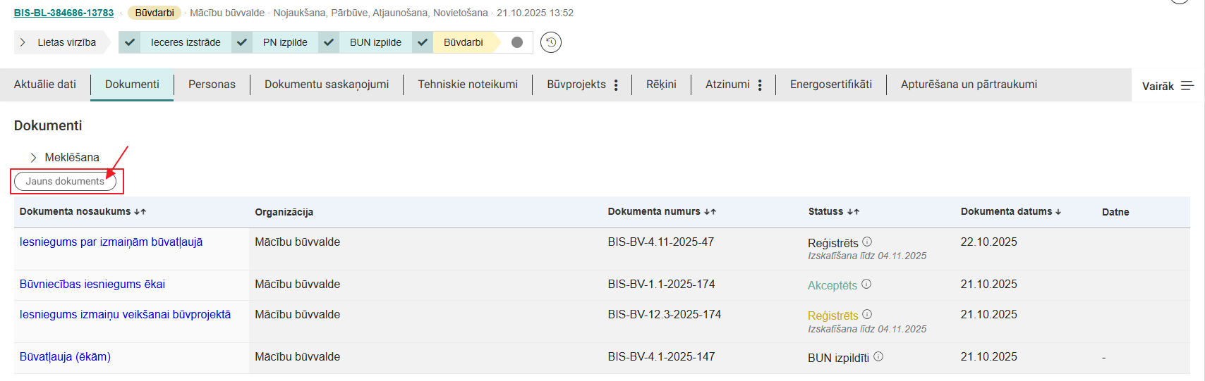Switch to the Personas tab
Image resolution: width=1205 pixels, height=381 pixels.
coord(212,85)
